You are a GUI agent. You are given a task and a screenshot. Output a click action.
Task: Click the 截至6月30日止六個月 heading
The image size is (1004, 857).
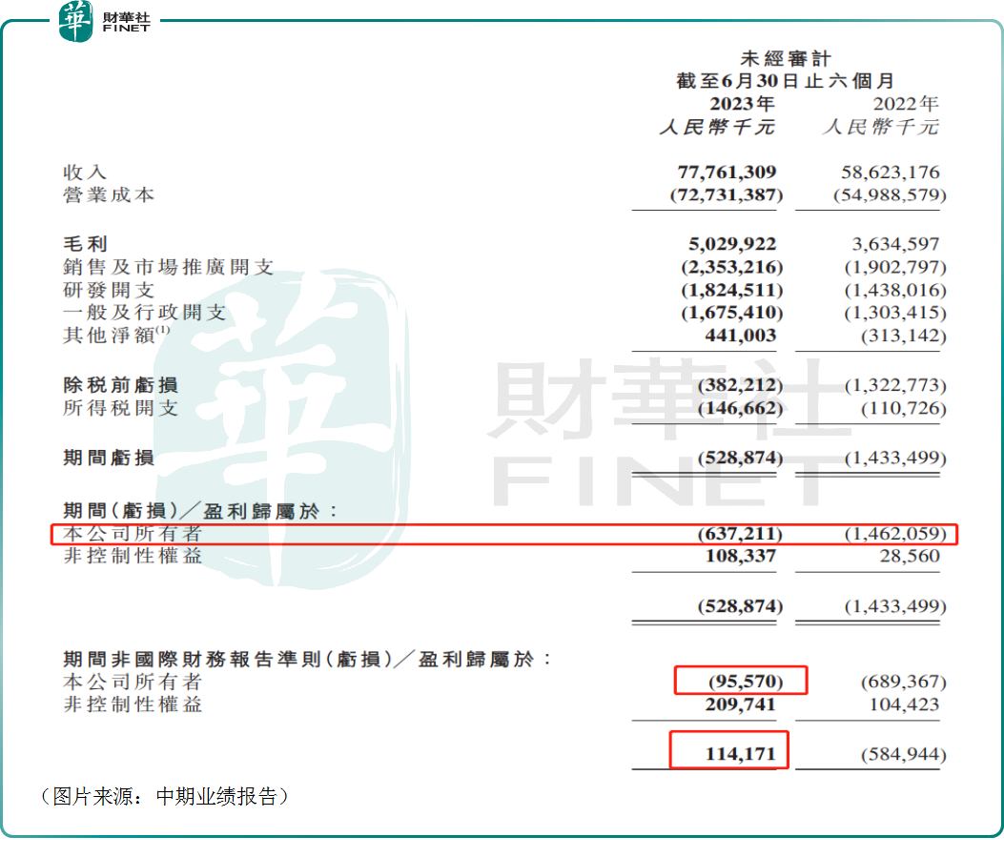point(785,81)
